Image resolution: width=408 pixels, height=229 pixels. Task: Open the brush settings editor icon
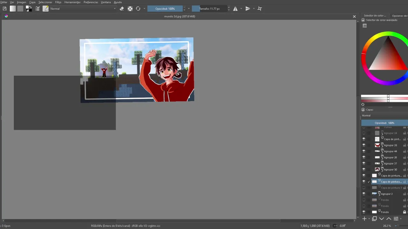[38, 9]
